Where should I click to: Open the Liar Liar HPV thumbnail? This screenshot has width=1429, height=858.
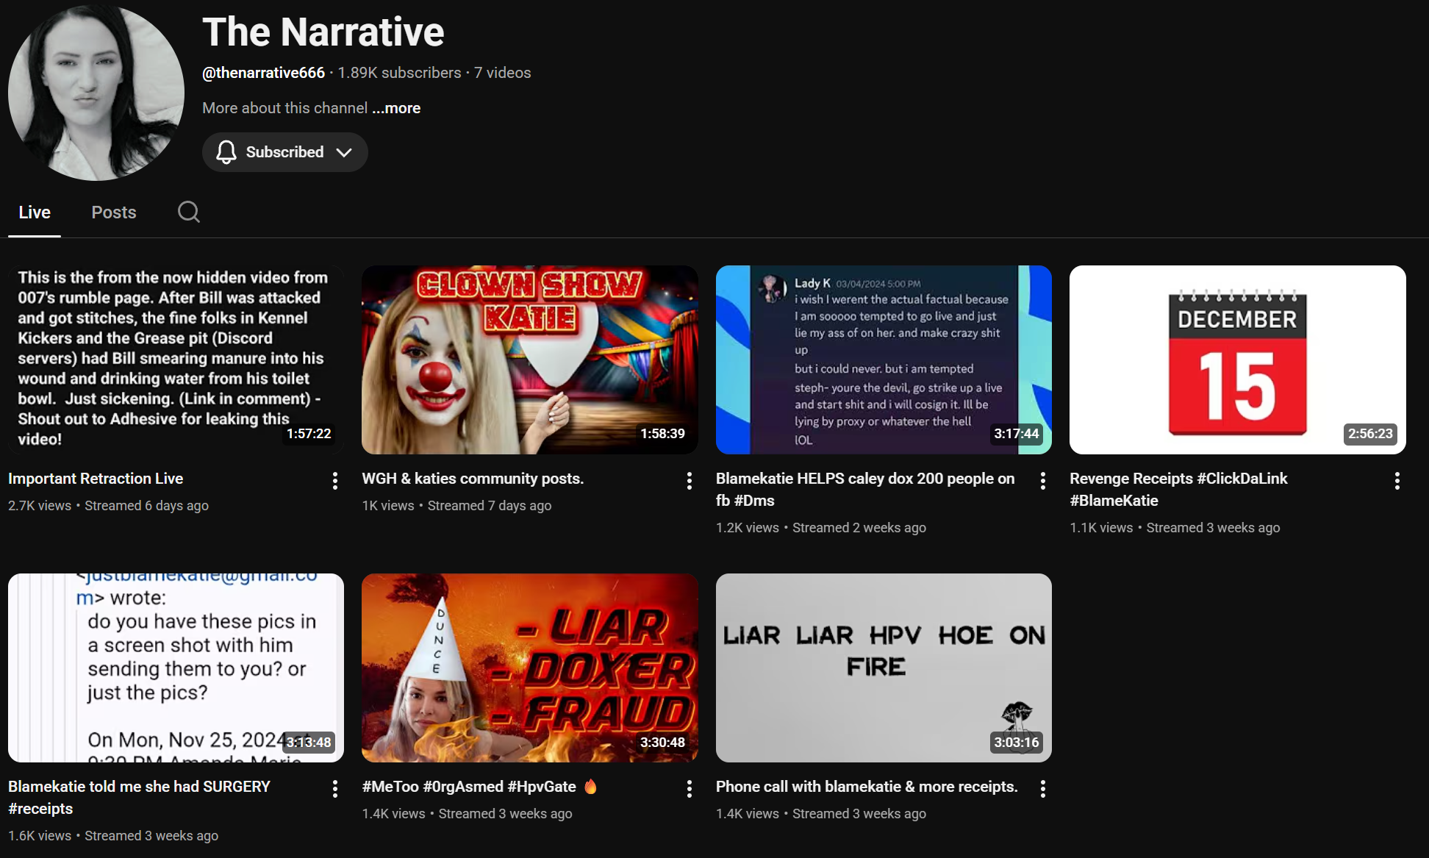point(884,668)
